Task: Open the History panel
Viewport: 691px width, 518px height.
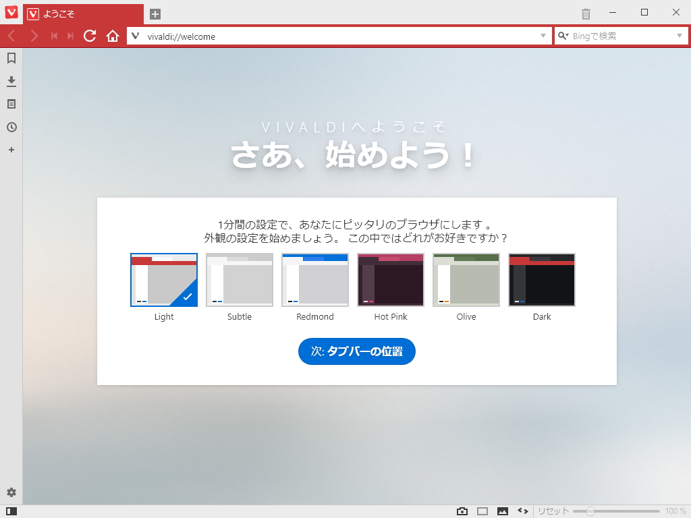Action: 11,127
